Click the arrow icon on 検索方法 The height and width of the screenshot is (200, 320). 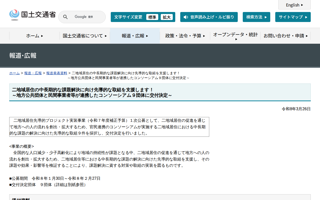pos(265,17)
